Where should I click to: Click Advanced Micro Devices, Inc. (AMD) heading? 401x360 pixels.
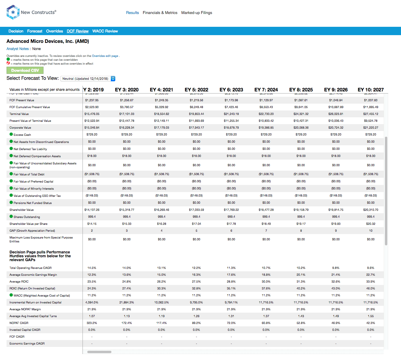[48, 41]
